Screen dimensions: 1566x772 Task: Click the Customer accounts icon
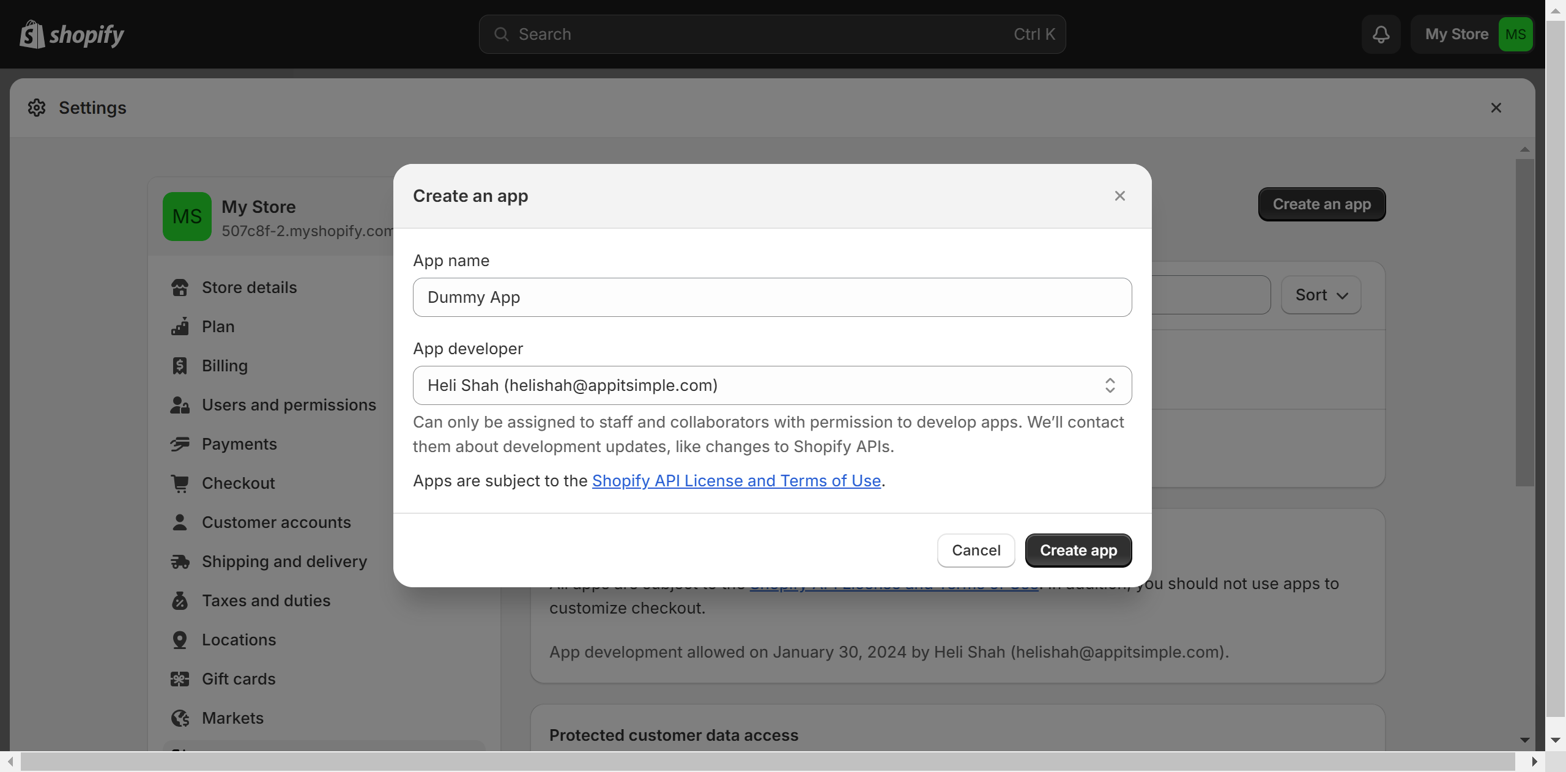click(x=180, y=522)
